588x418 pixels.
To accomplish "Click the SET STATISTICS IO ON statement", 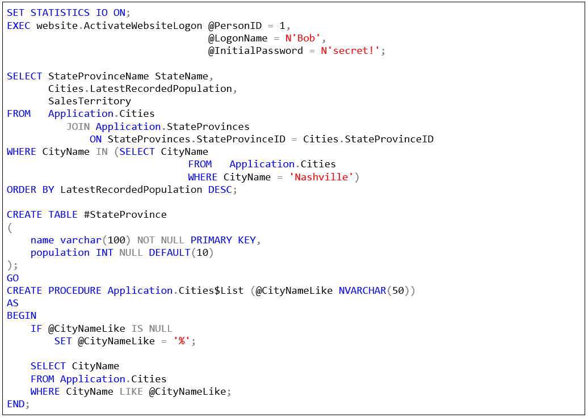I will (x=69, y=12).
